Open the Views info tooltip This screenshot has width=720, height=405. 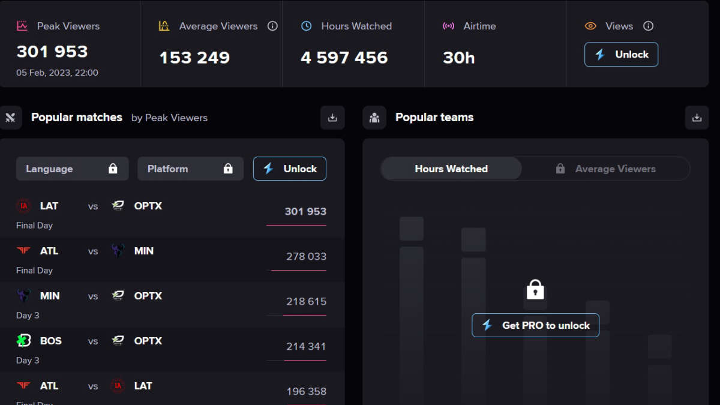[x=648, y=26]
